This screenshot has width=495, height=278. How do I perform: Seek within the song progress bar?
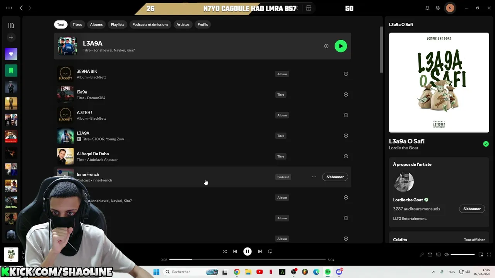tap(247, 260)
